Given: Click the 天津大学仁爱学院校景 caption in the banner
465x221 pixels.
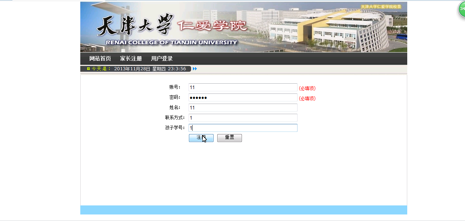Looking at the screenshot, I should point(381,7).
